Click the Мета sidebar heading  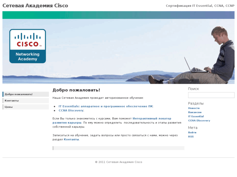[193, 128]
